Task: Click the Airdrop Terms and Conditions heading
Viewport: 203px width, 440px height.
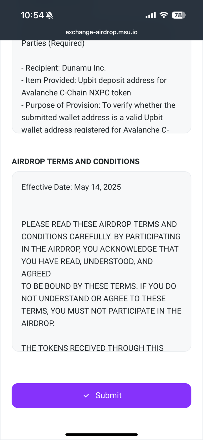Action: coord(76,161)
